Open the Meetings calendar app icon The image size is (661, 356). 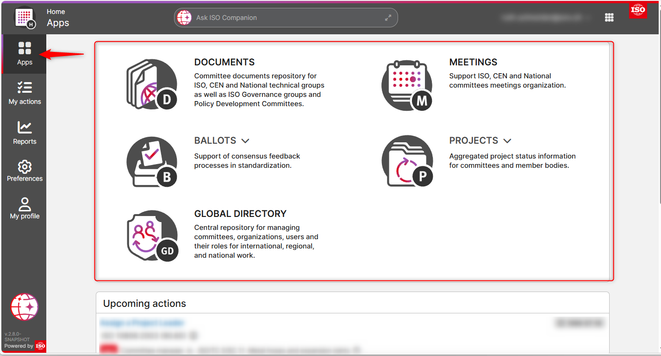pyautogui.click(x=407, y=85)
